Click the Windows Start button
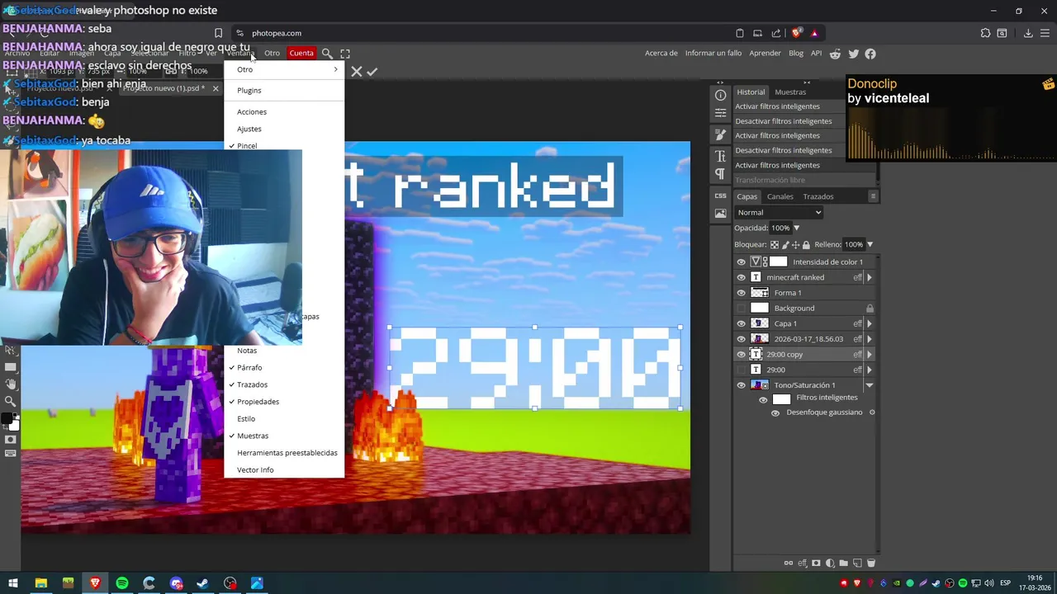Viewport: 1057px width, 594px height. (13, 583)
